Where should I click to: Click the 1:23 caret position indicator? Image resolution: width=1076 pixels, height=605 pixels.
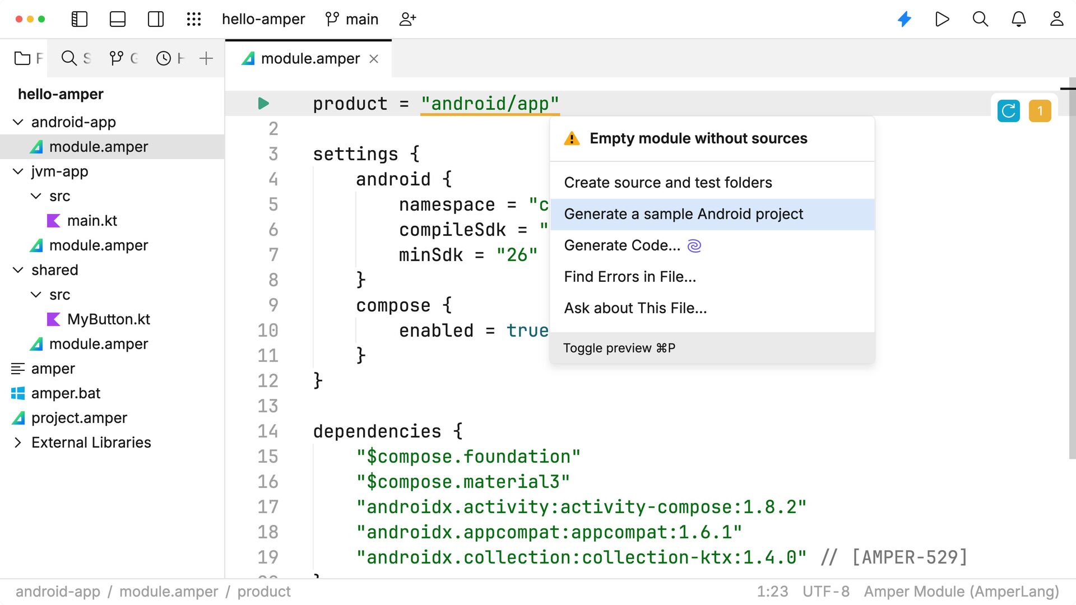coord(772,592)
